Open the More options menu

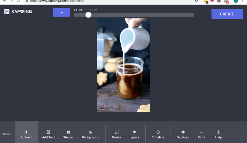201,134
